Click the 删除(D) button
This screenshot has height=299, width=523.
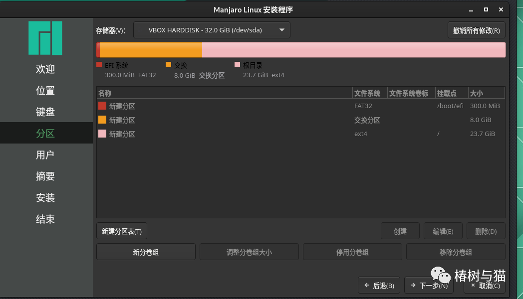click(486, 231)
